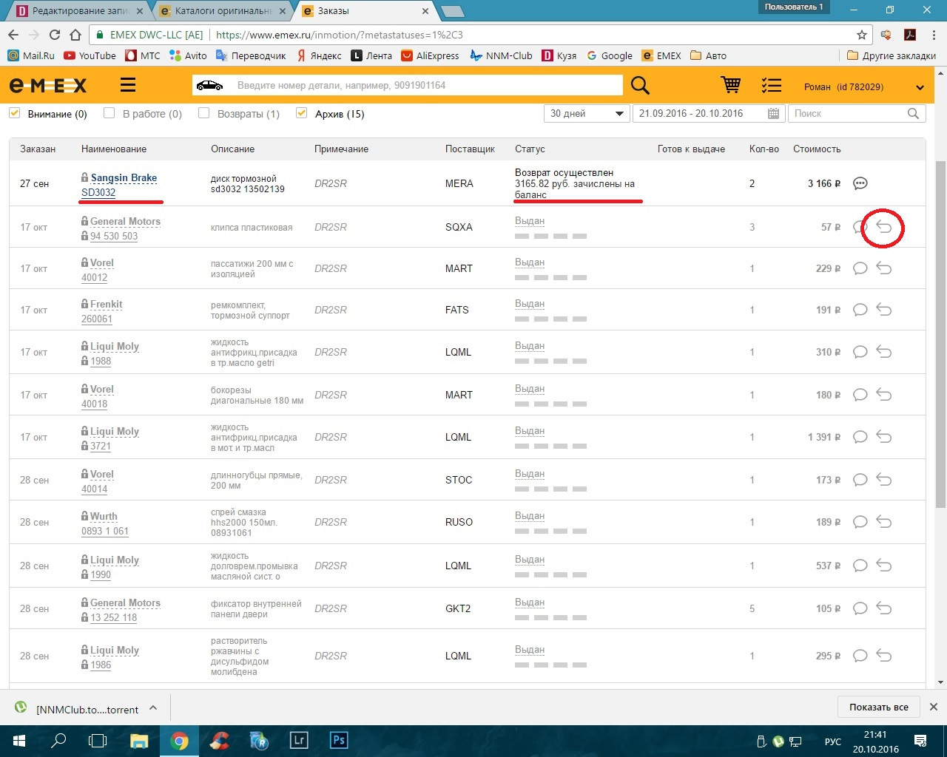Go back to the previous page
This screenshot has height=757, width=947.
tap(13, 35)
